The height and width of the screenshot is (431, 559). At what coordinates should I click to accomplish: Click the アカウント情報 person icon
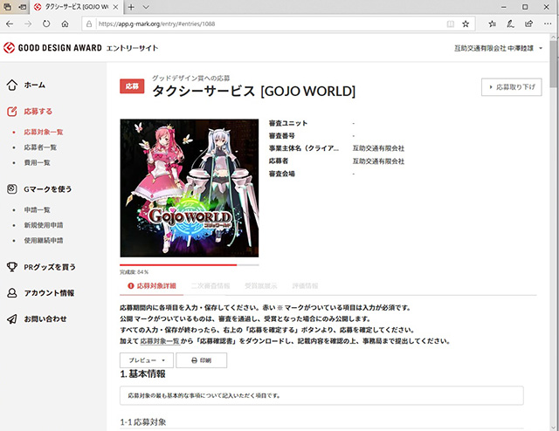point(11,293)
